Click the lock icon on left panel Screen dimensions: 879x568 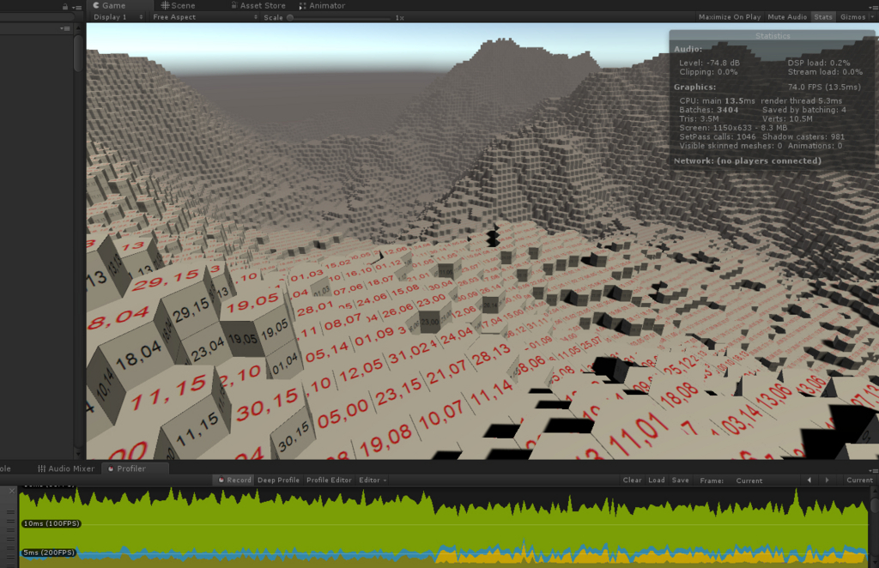click(x=65, y=7)
